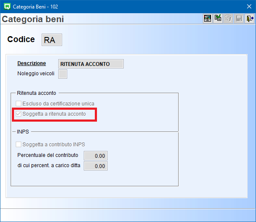Click the Ritenuta acconto group label
The height and width of the screenshot is (222, 256).
coord(37,93)
